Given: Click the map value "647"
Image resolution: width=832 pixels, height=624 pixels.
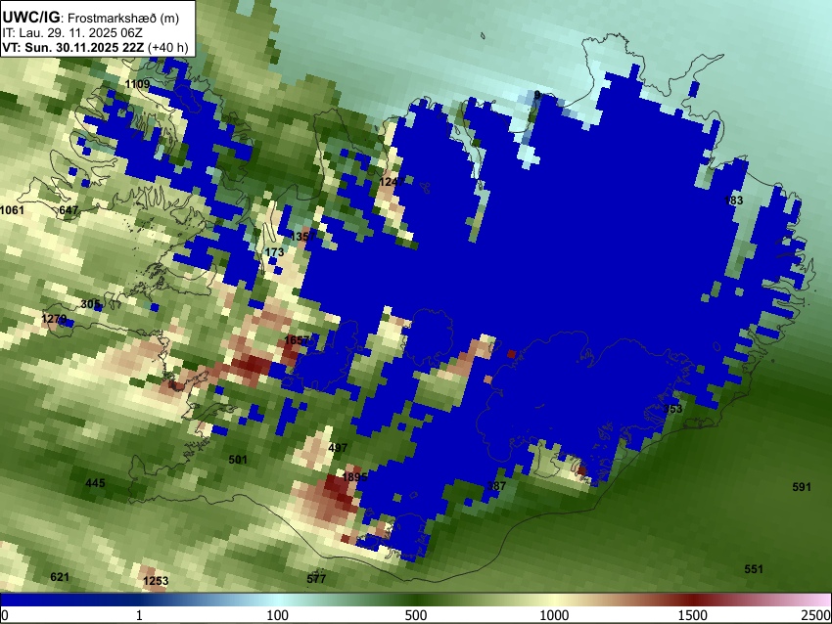Looking at the screenshot, I should pos(69,210).
